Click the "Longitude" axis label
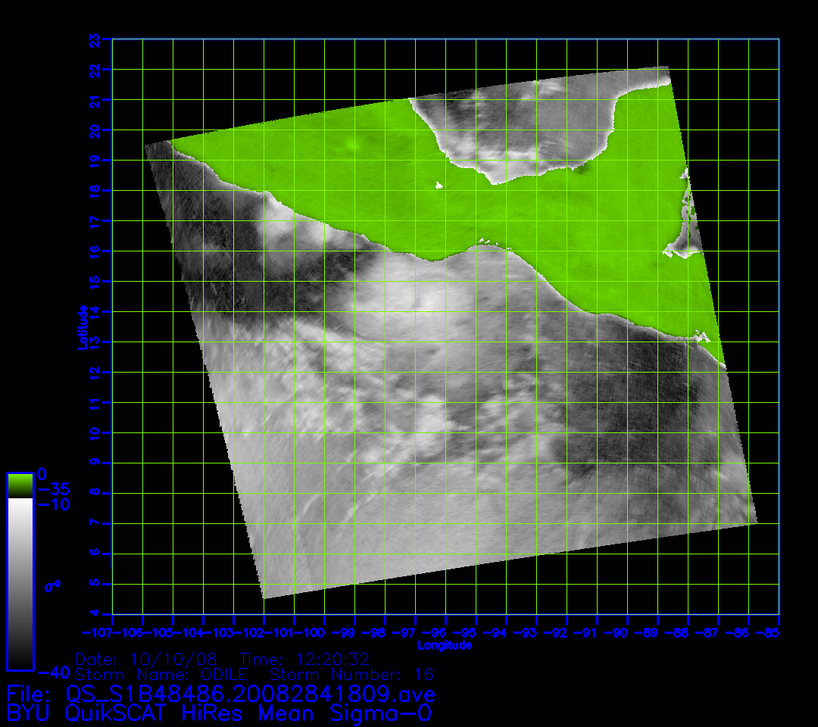The image size is (818, 727). 445,645
